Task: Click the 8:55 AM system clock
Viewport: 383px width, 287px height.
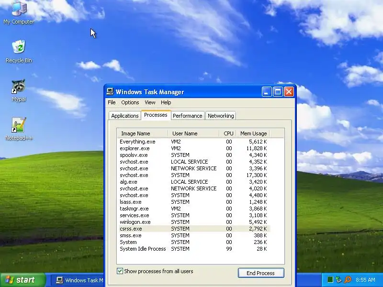Action: coord(365,280)
